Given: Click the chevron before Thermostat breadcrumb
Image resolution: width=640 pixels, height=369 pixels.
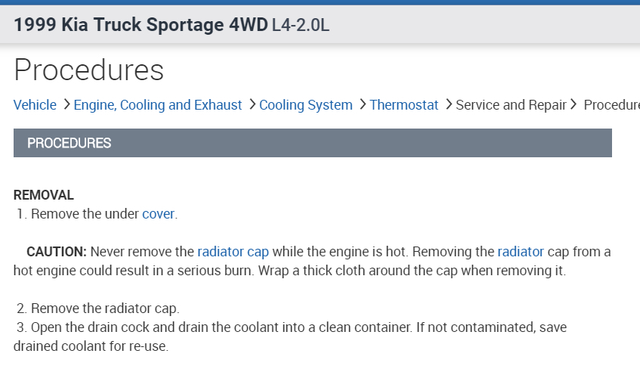Looking at the screenshot, I should pos(363,104).
